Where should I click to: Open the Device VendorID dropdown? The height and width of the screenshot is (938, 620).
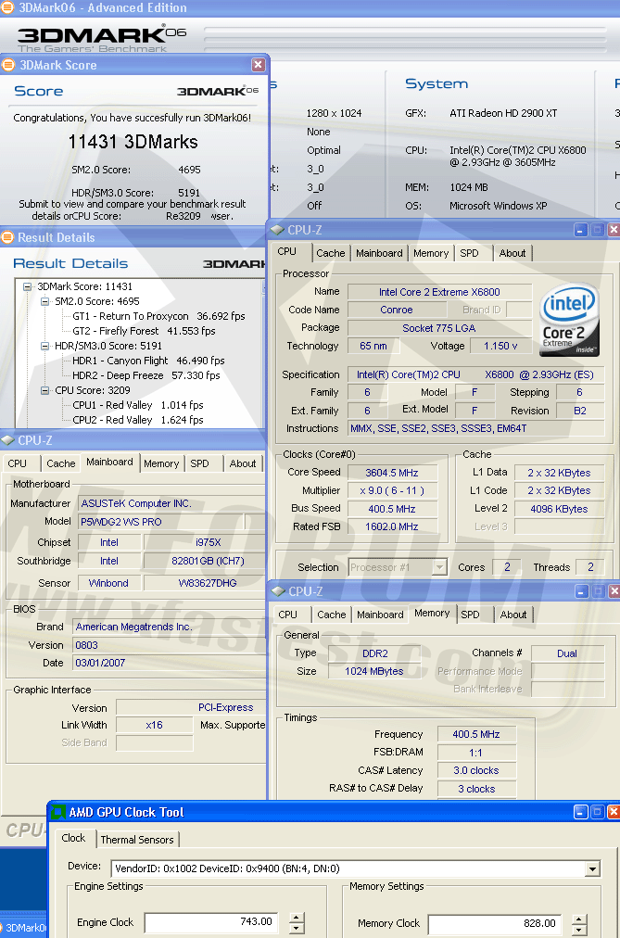coord(592,868)
